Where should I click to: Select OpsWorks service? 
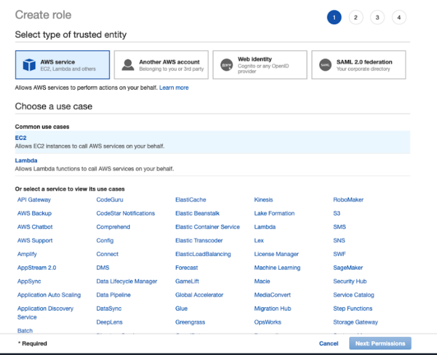[267, 322]
